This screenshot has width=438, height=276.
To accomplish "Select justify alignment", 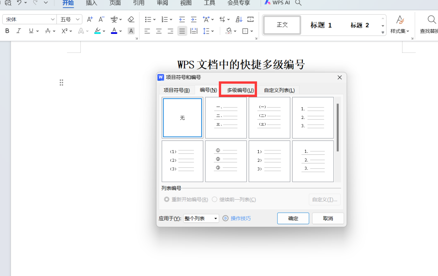I will pyautogui.click(x=182, y=31).
